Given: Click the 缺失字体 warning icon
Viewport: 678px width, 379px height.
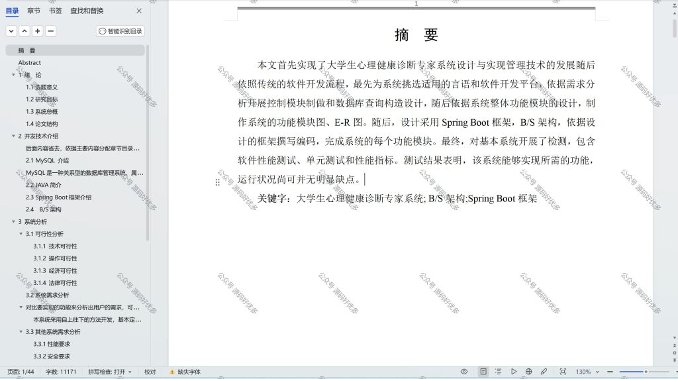Looking at the screenshot, I should pyautogui.click(x=172, y=372).
